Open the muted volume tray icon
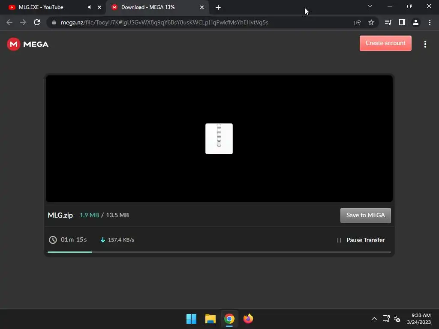 [397, 319]
